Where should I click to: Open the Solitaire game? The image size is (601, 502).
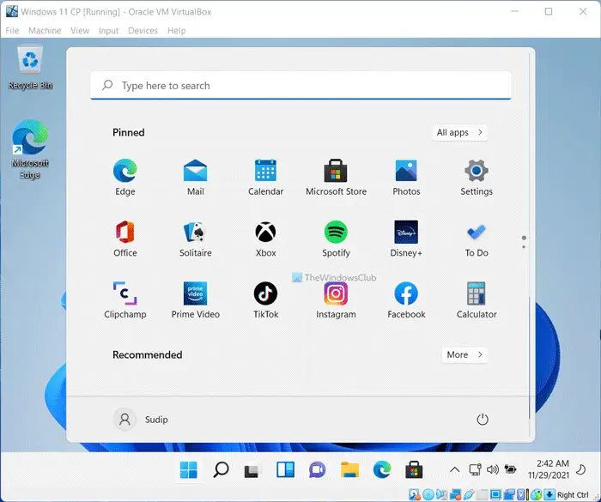click(x=196, y=239)
